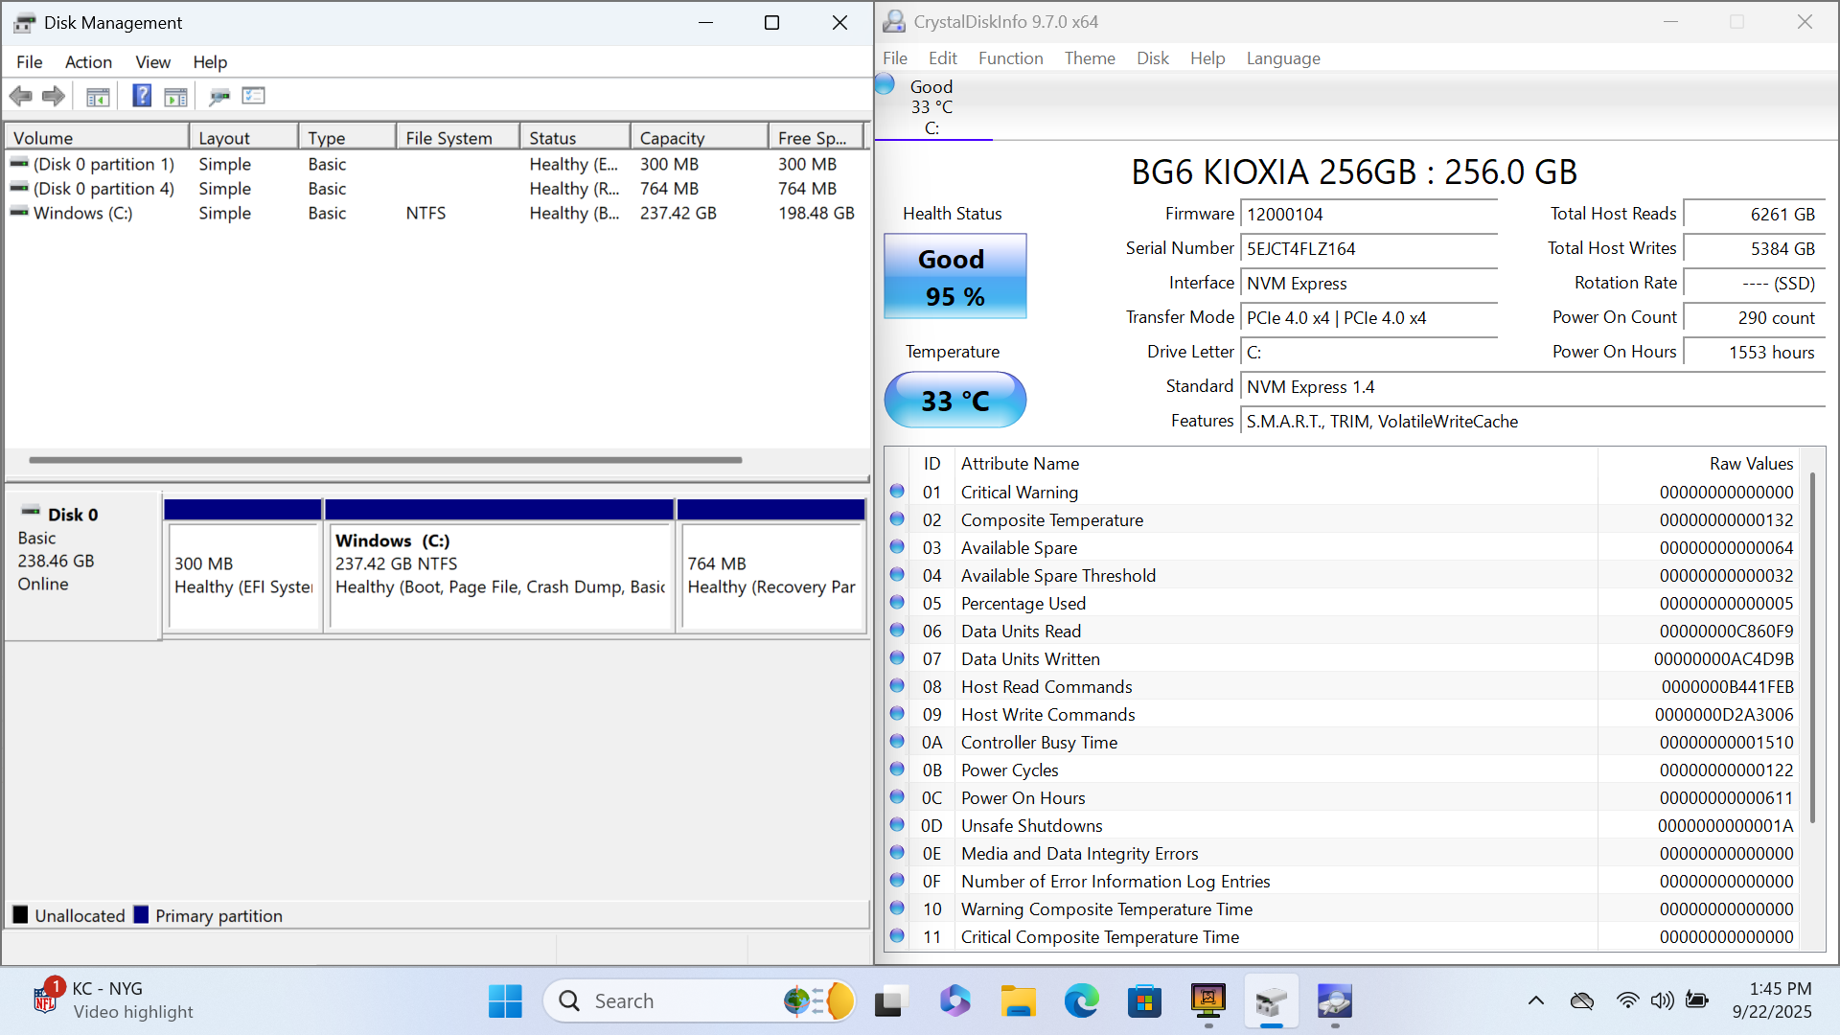This screenshot has height=1035, width=1840.
Task: Click the status orb for Controller Busy Time
Action: coord(897,741)
